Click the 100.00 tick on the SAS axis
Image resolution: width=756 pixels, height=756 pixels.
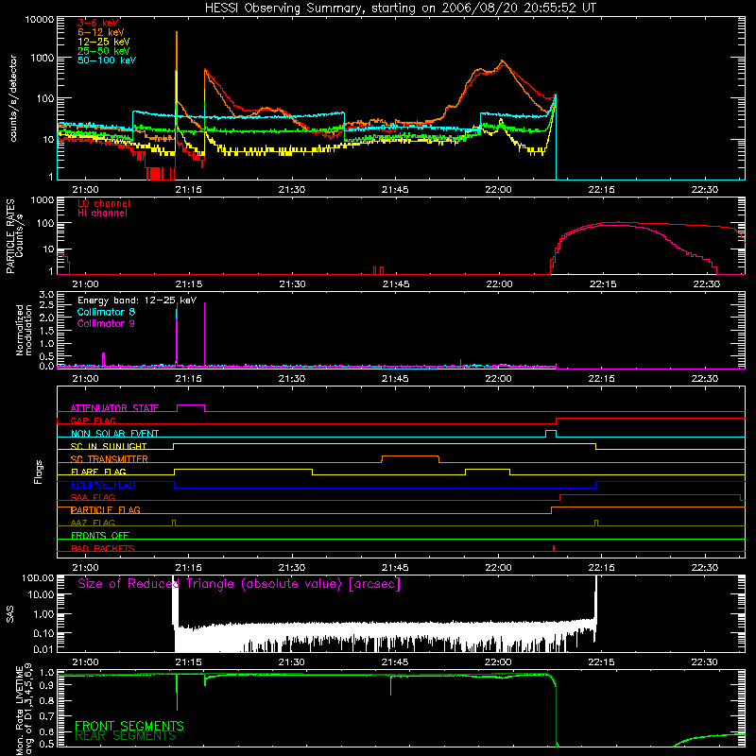pyautogui.click(x=38, y=577)
